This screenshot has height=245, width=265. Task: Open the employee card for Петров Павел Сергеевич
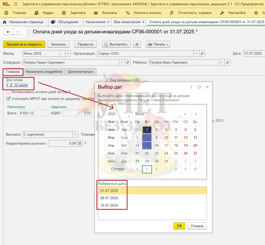[128, 63]
